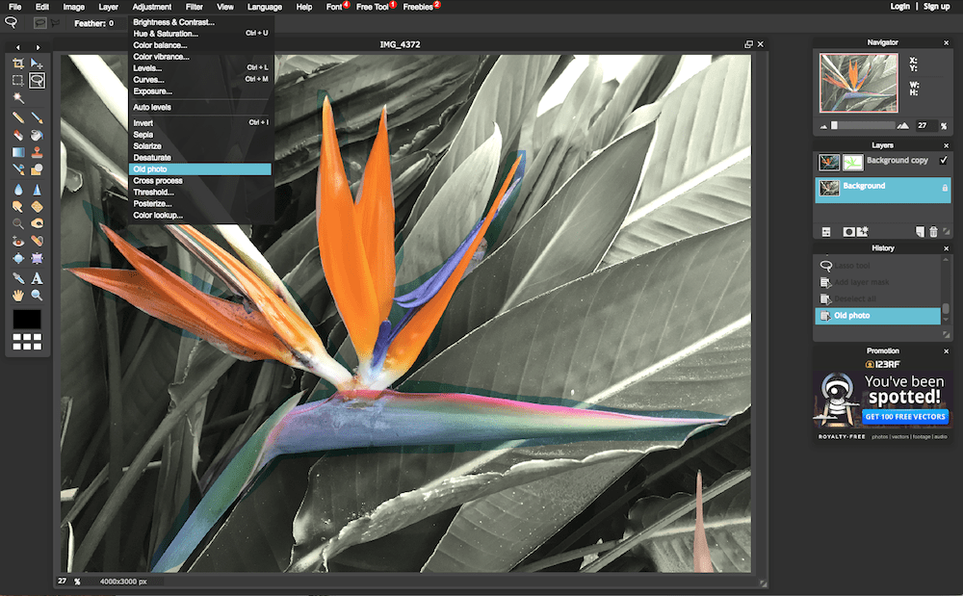Screen dimensions: 963x596
Task: Click the Login link
Action: (899, 7)
